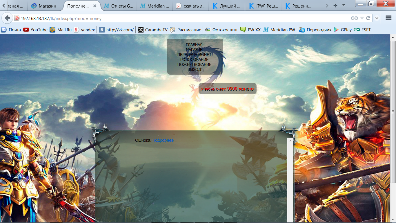This screenshot has height=223, width=396.
Task: Close the Пополне... tab
Action: point(95,6)
